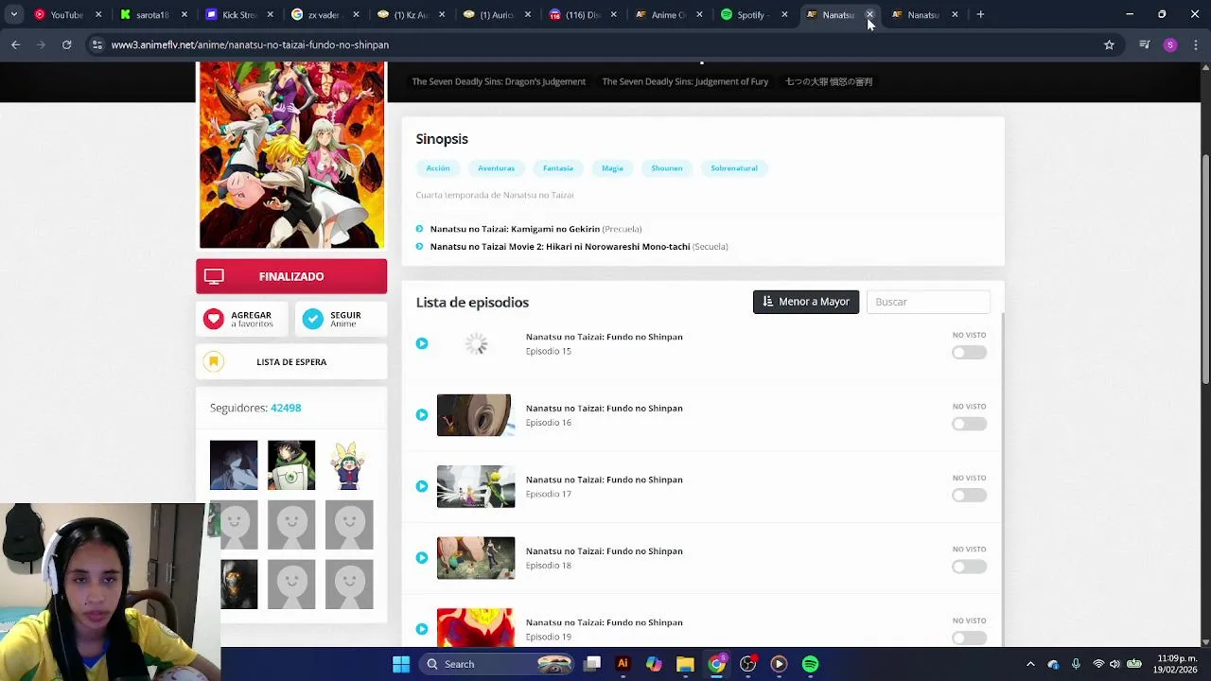Mark Episodio 16 as watched
This screenshot has height=681, width=1211.
click(969, 424)
